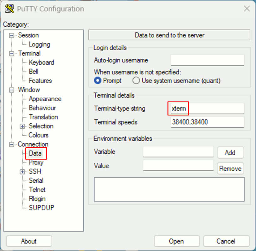Select Bell in category tree
The height and width of the screenshot is (251, 256).
coord(33,72)
